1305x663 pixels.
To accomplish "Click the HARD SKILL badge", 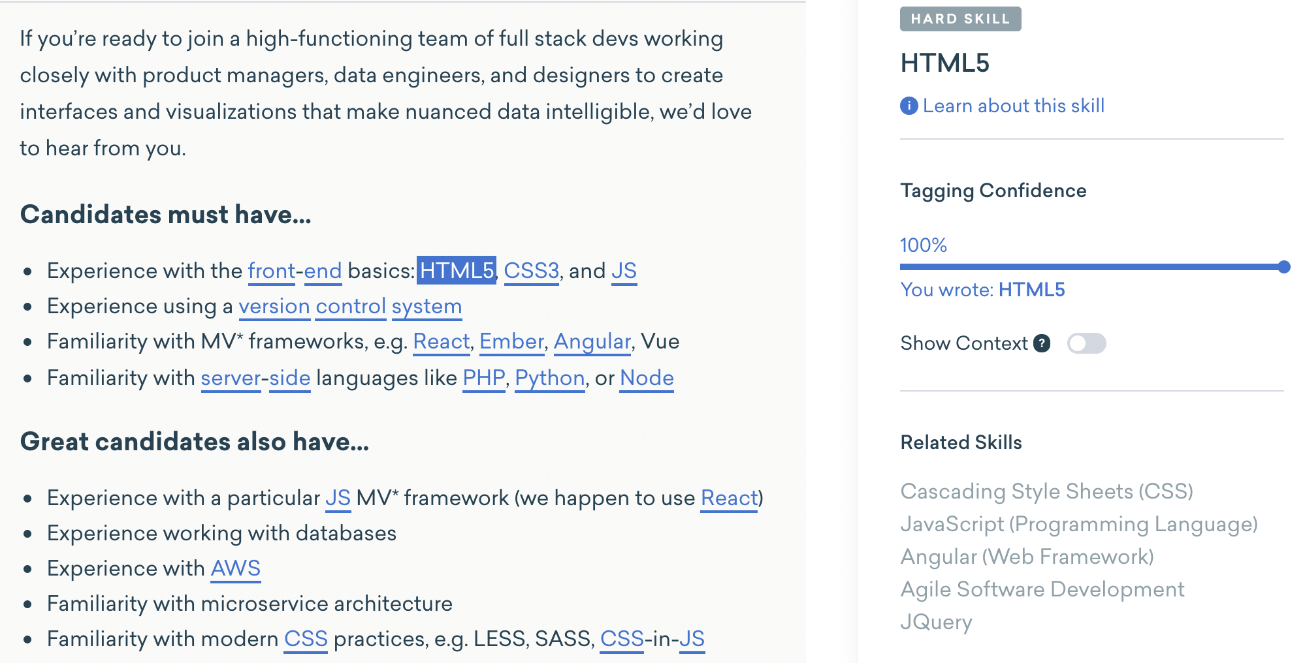I will point(960,19).
